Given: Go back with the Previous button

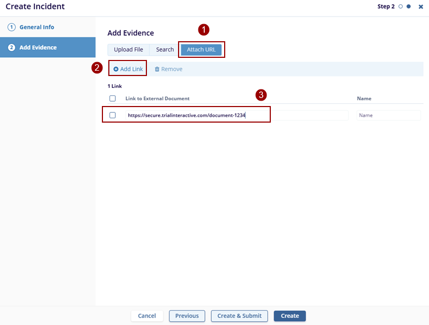Looking at the screenshot, I should pos(187,316).
